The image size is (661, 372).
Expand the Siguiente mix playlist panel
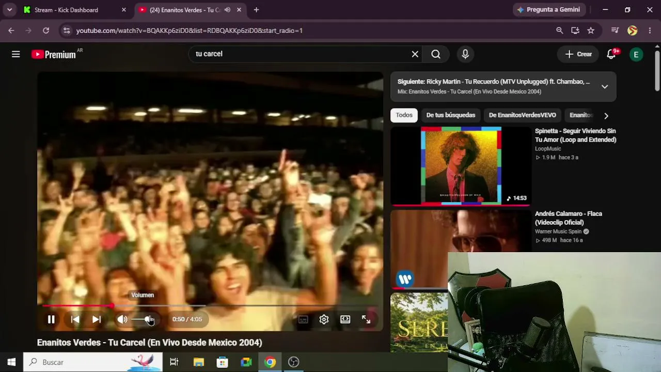pyautogui.click(x=605, y=86)
